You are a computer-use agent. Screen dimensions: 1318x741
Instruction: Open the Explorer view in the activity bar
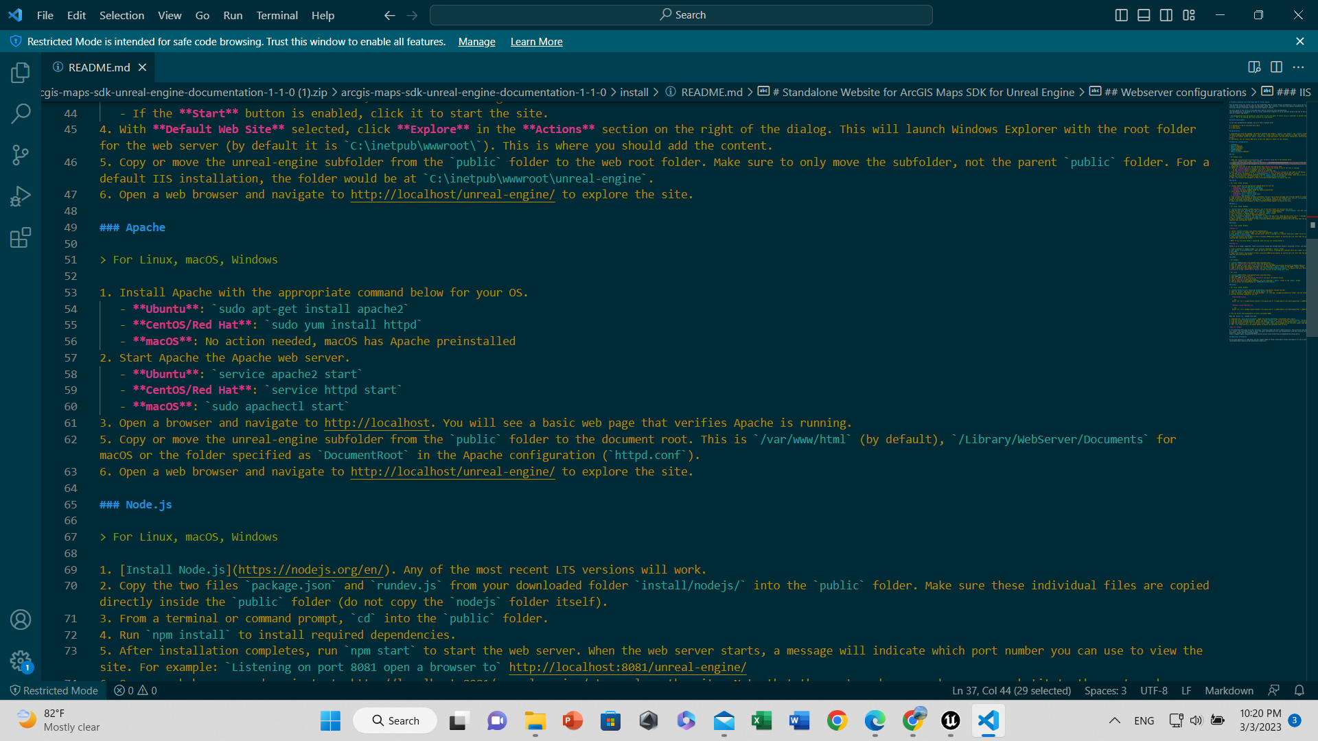click(21, 73)
